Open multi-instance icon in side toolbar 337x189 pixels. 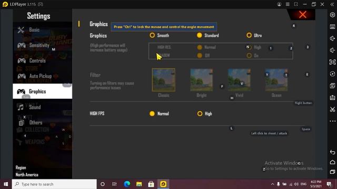click(332, 86)
